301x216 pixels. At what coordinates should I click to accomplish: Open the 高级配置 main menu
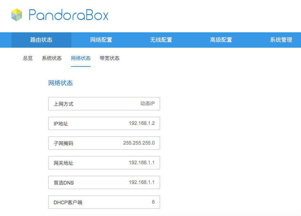(221, 40)
